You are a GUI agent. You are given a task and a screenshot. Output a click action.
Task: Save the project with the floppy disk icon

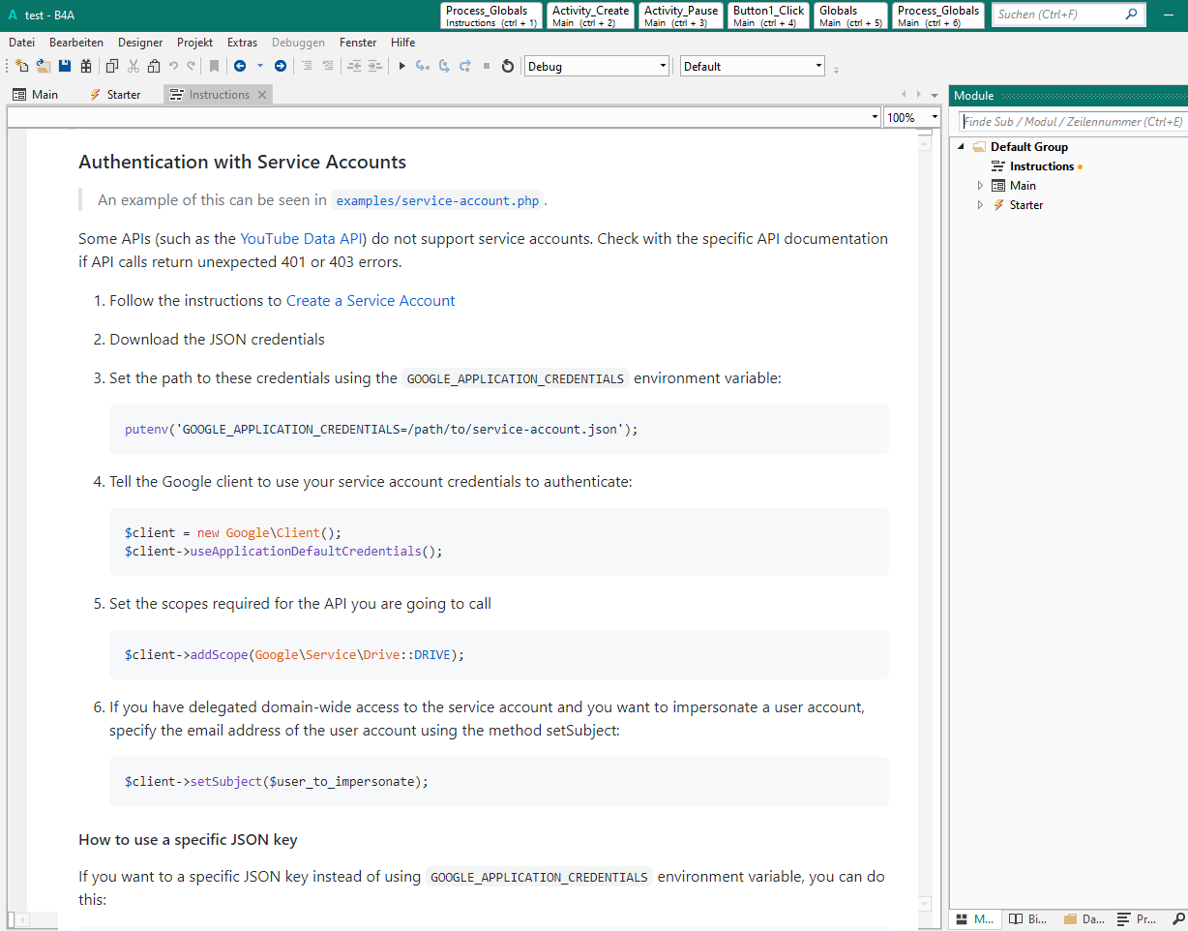pos(65,66)
